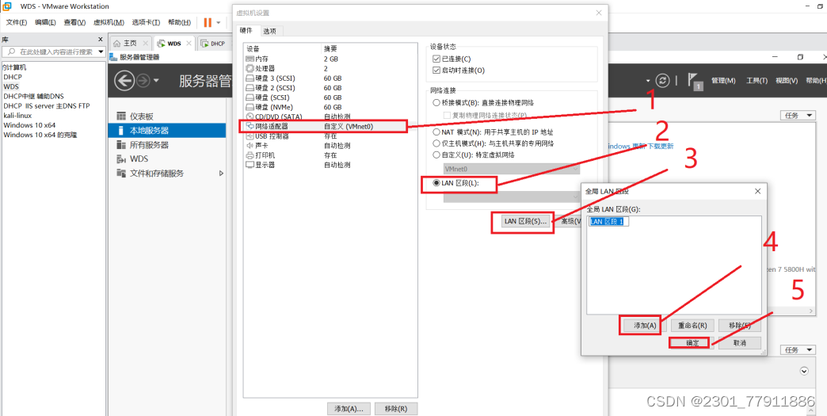Select DHCP in the library list
Viewport: 827px width, 416px height.
point(13,77)
